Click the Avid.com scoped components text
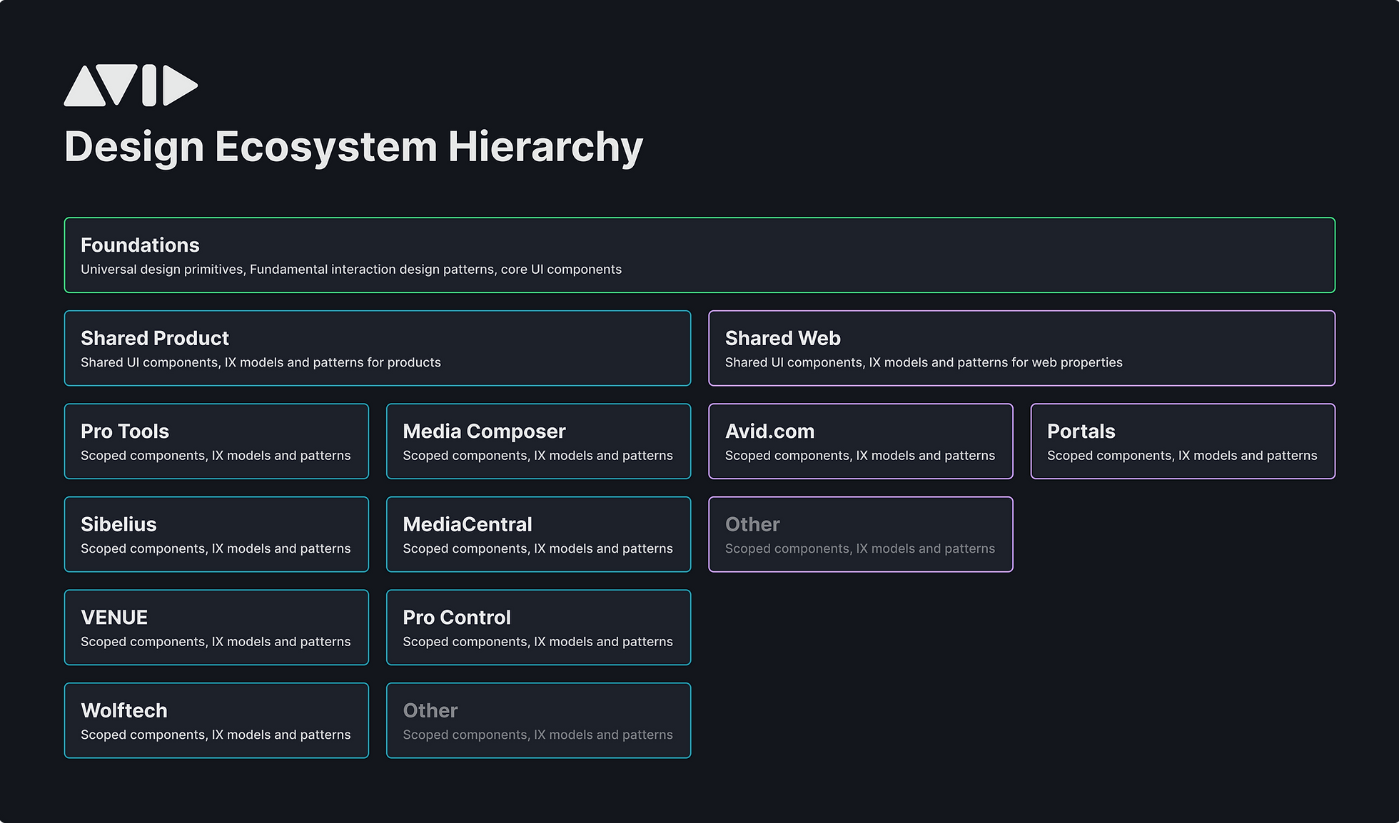1399x823 pixels. pyautogui.click(x=859, y=455)
